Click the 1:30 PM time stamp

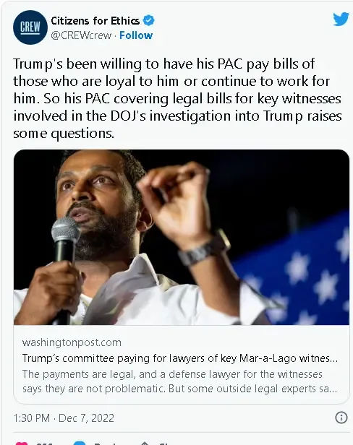tap(32, 418)
